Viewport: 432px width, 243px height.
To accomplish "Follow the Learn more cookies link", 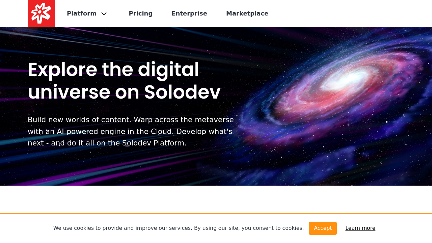I will 360,228.
